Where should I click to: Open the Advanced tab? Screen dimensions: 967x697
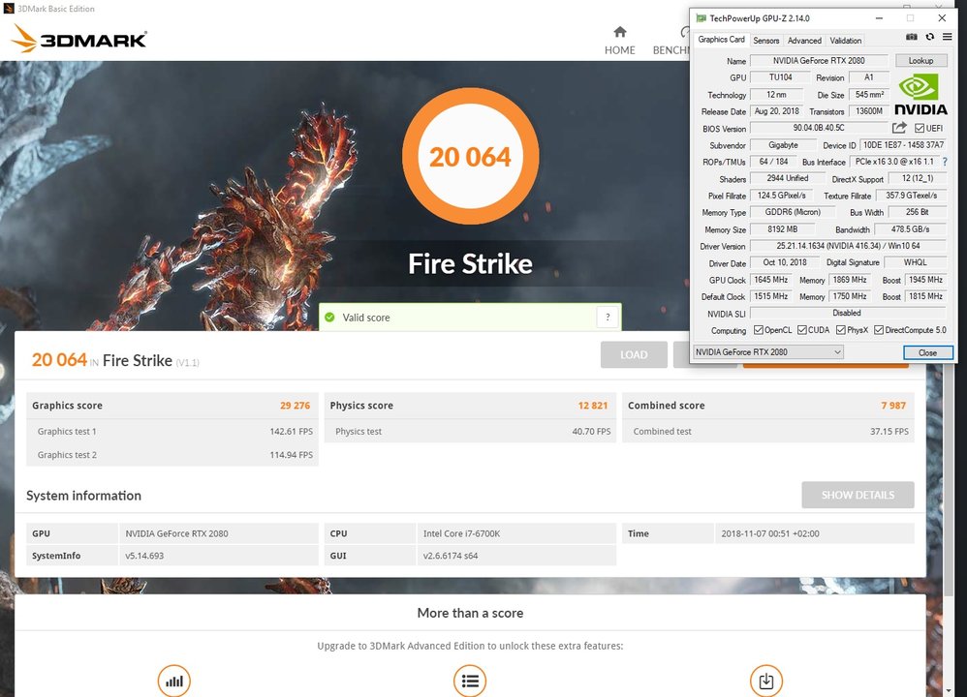tap(804, 40)
